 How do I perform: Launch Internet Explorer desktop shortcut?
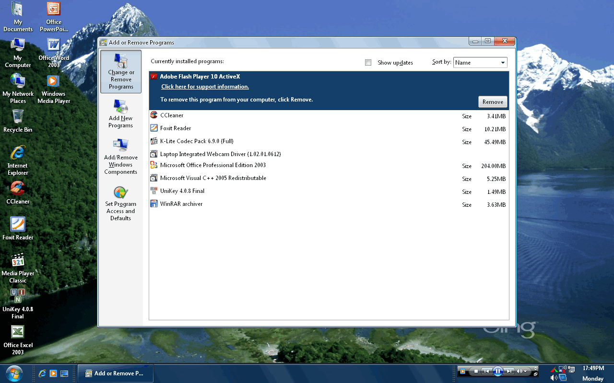click(x=18, y=160)
